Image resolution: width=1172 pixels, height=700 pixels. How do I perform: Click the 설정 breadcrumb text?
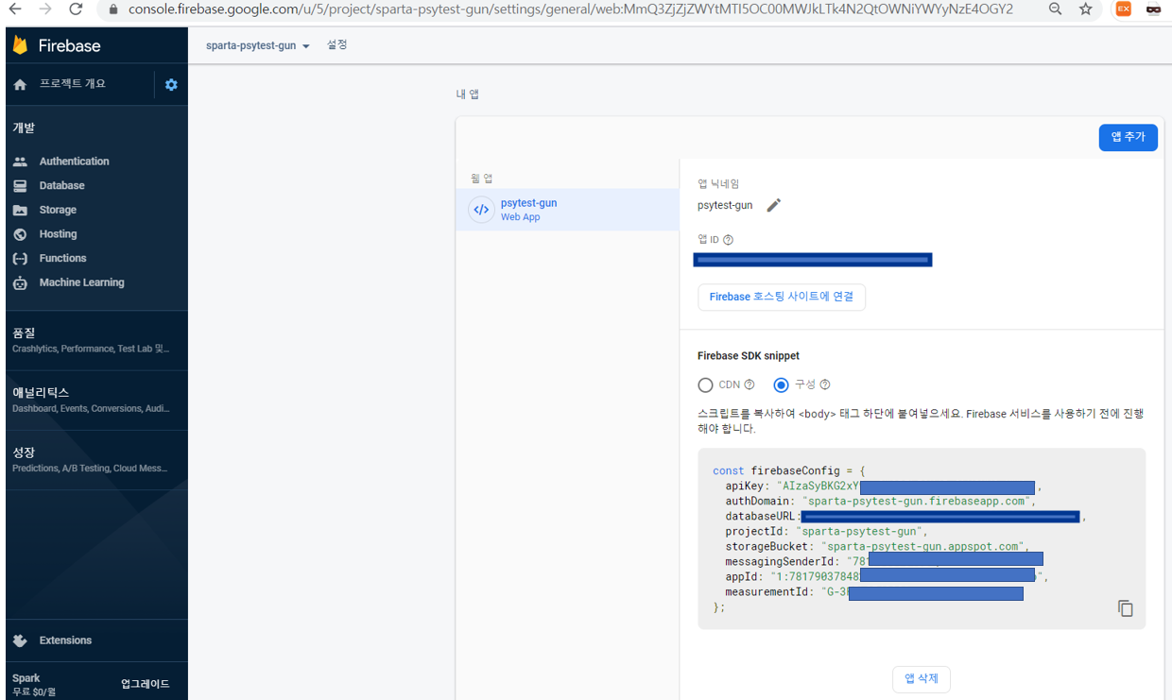point(337,44)
